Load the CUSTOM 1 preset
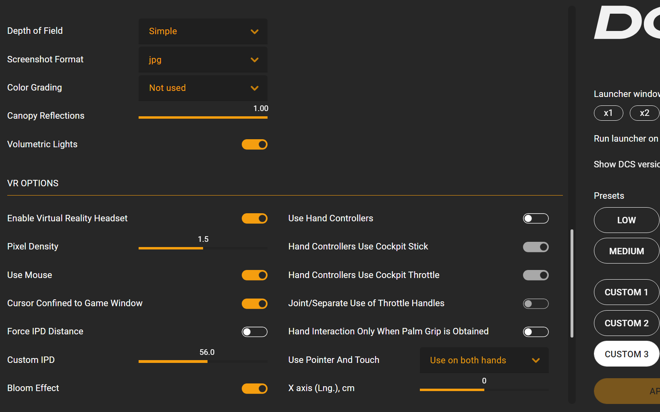 tap(626, 292)
